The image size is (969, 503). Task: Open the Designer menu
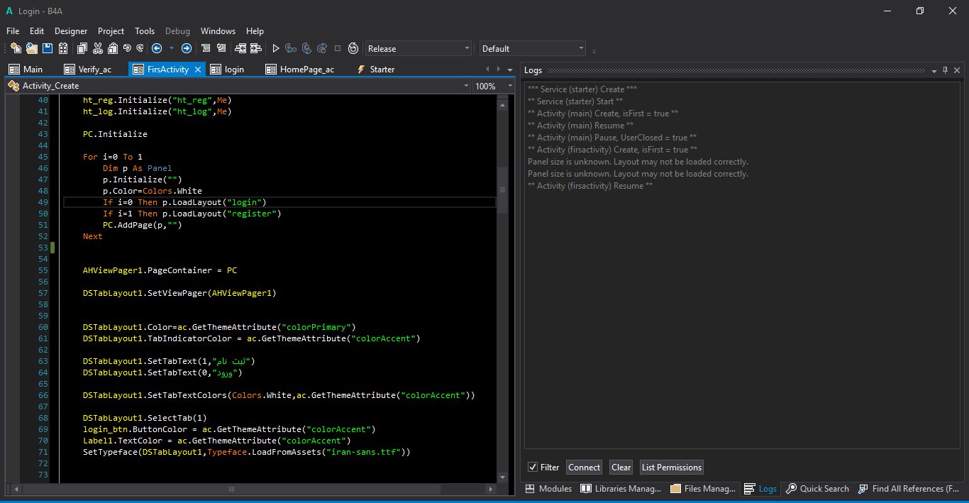(x=71, y=31)
